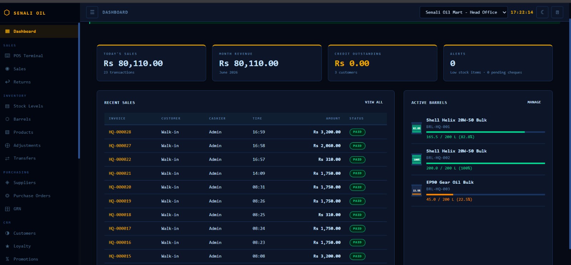
Task: Click VIEW ALL in Recent Sales
Action: pos(374,102)
